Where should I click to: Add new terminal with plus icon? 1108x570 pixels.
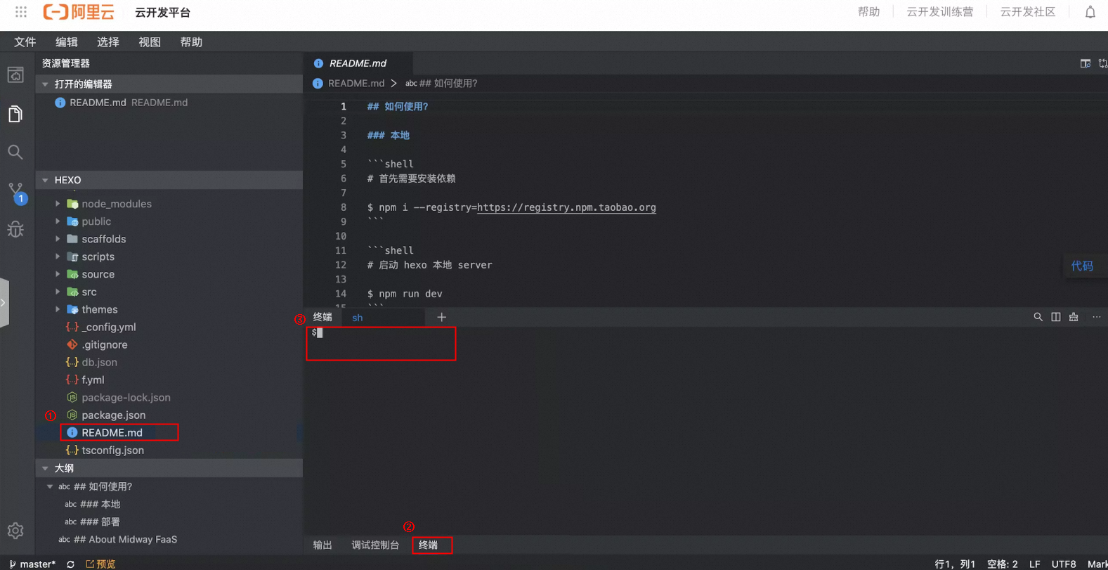(x=441, y=318)
